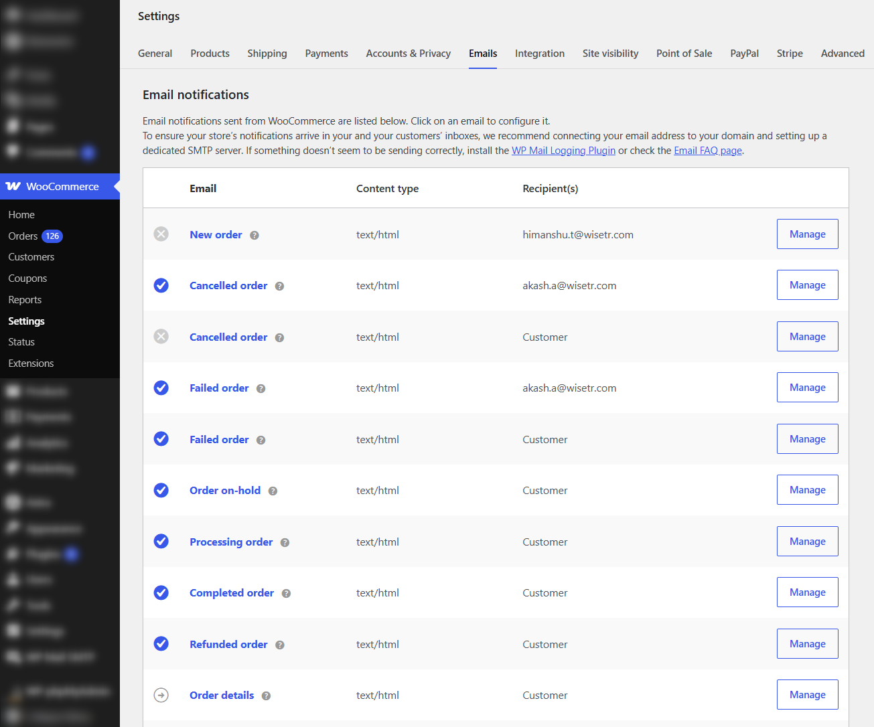This screenshot has height=727, width=874.
Task: Click help icon beside Customer Failed order
Action: tap(261, 440)
